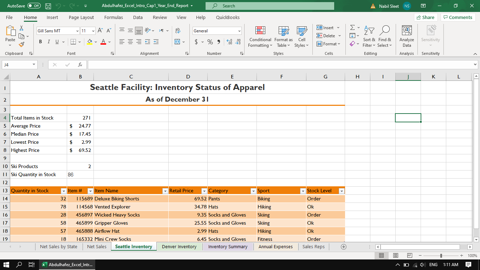Toggle italic formatting

[x=49, y=42]
